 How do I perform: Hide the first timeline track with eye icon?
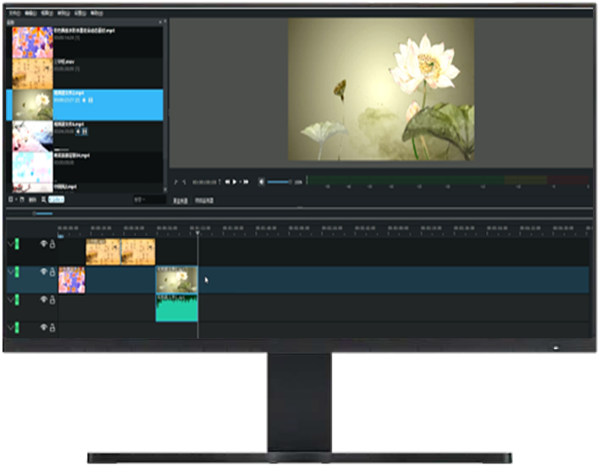43,244
